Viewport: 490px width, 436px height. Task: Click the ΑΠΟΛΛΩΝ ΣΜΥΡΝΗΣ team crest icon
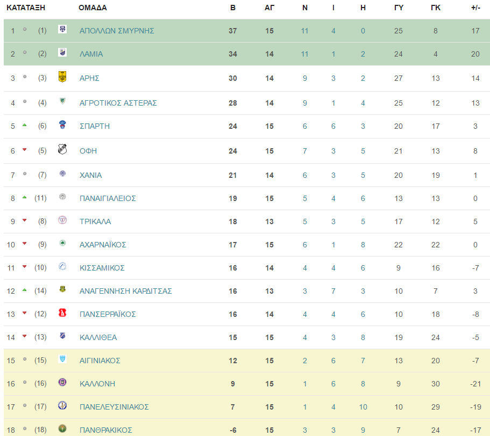62,30
